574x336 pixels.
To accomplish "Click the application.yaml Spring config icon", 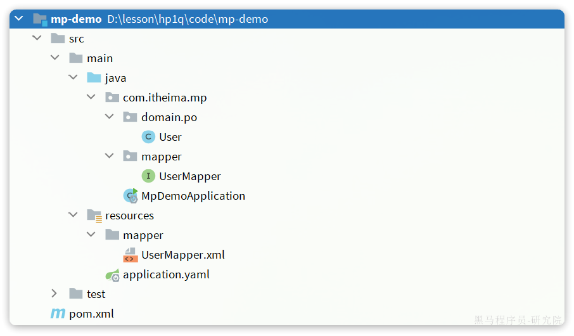I will tap(112, 275).
